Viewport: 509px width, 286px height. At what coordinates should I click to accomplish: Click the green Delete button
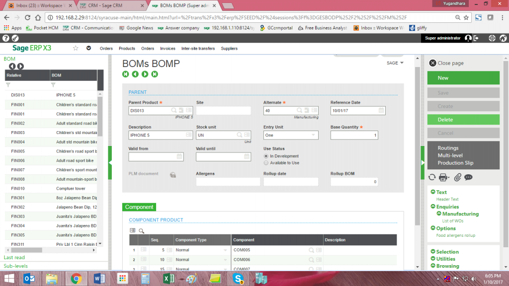pyautogui.click(x=463, y=119)
